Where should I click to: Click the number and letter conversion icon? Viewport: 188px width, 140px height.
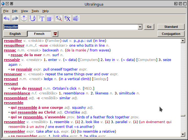tap(33, 19)
